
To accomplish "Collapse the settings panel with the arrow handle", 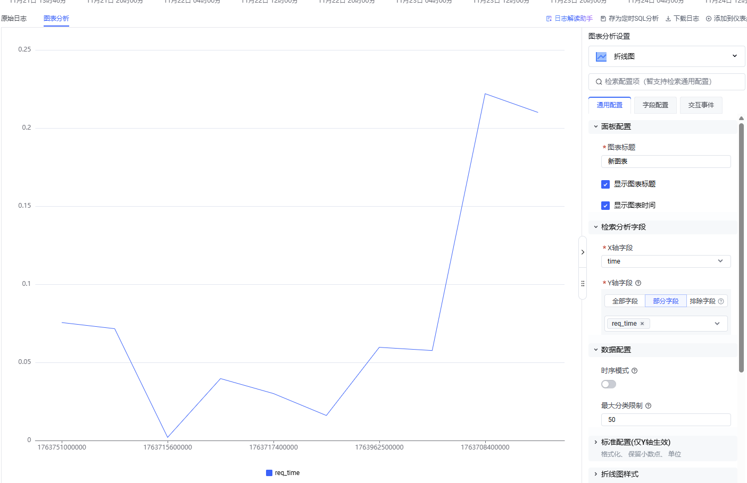I will (x=583, y=252).
